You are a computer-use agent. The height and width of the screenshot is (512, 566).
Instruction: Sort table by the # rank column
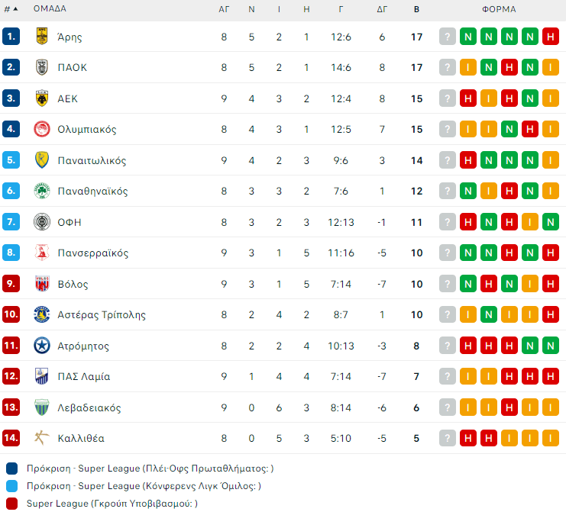point(11,9)
